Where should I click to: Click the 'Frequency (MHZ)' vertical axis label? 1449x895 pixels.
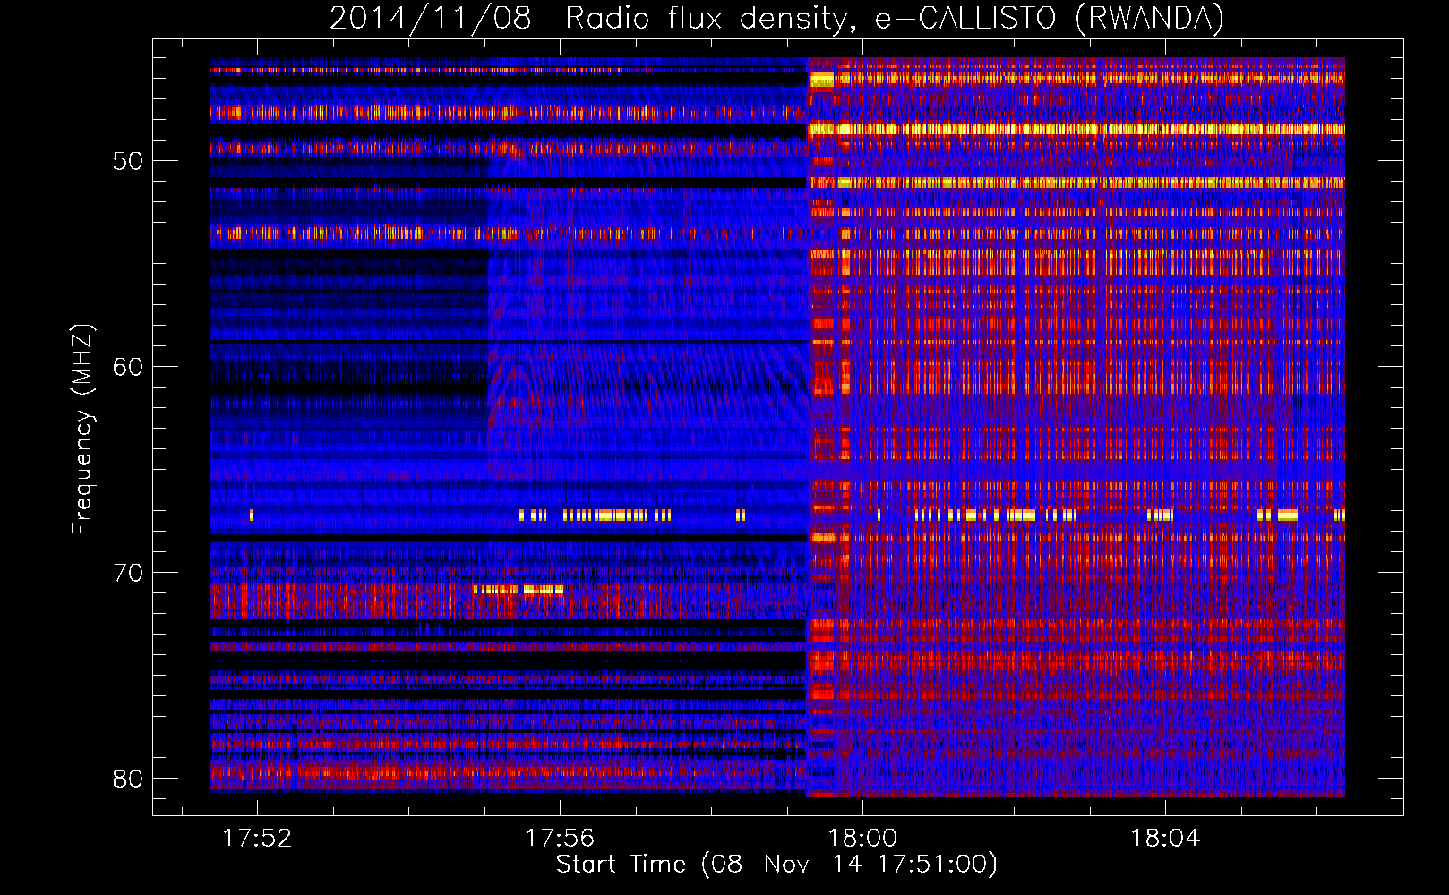click(x=82, y=430)
